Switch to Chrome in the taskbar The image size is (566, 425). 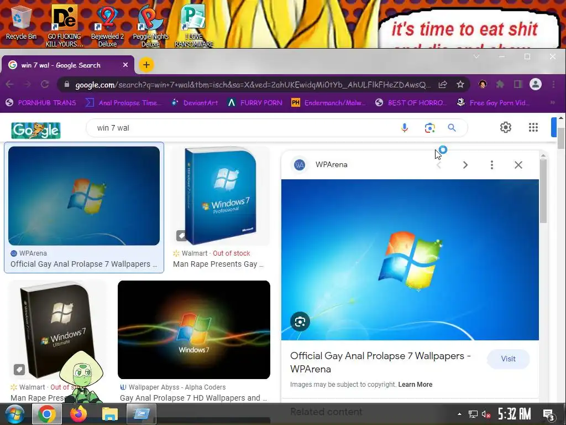click(46, 414)
